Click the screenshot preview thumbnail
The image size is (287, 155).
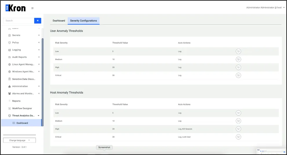click(x=271, y=151)
